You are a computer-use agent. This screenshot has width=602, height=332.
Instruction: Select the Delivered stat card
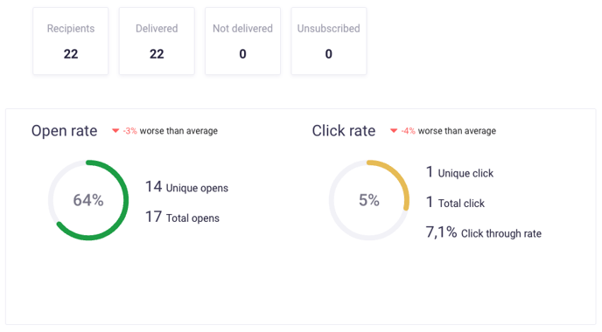157,41
